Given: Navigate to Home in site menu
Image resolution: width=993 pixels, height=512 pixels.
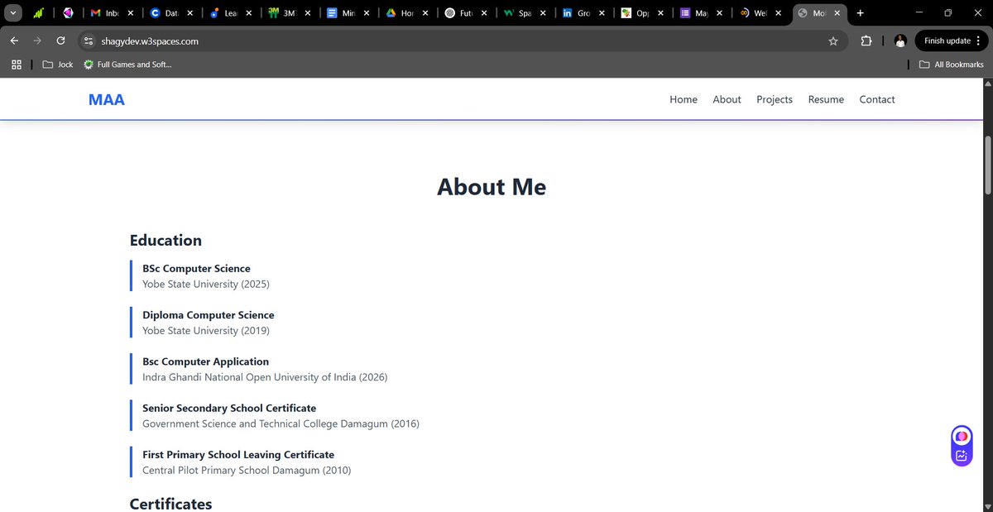Looking at the screenshot, I should click(x=684, y=99).
